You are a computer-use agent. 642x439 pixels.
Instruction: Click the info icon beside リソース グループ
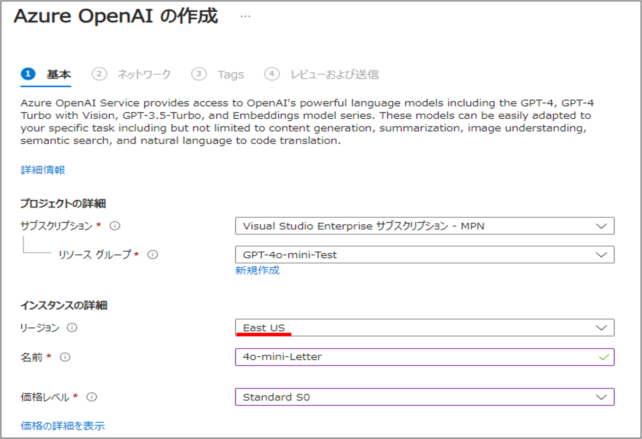(152, 255)
